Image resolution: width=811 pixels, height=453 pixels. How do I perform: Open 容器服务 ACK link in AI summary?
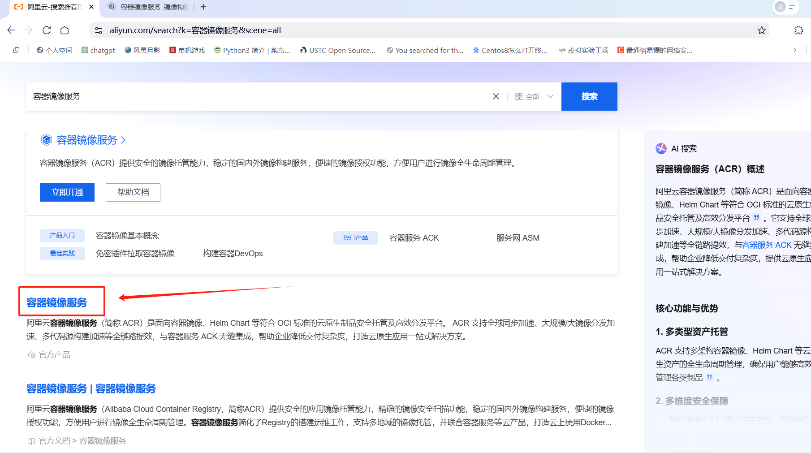[x=767, y=245]
